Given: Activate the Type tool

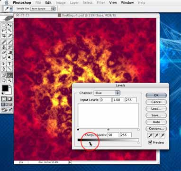Looking at the screenshot, I should pos(9,64).
